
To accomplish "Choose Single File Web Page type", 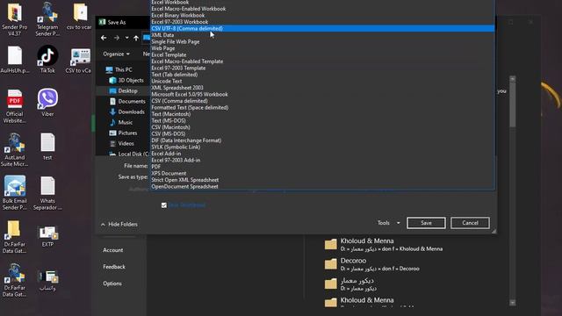I will pos(176,41).
